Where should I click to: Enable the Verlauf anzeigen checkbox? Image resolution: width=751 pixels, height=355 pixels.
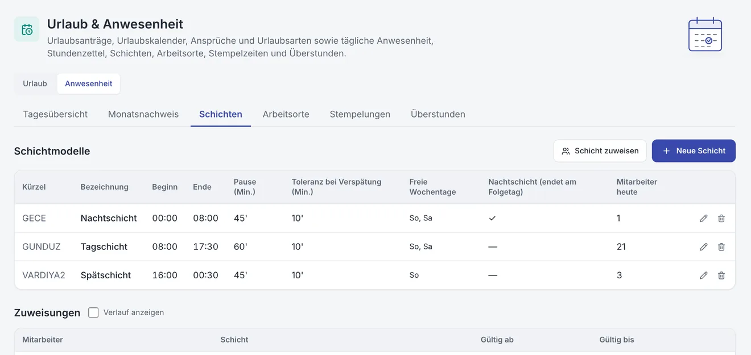tap(93, 312)
